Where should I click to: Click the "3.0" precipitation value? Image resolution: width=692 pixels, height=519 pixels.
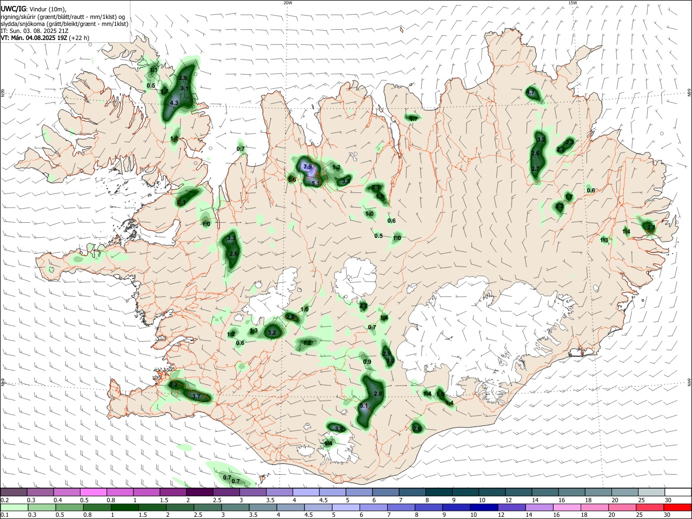click(x=390, y=360)
